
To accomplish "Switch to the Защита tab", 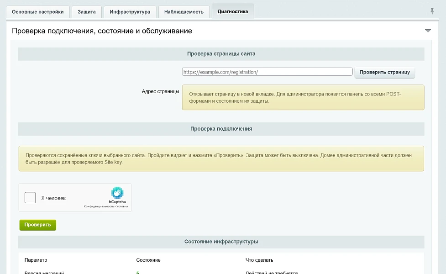I will coord(87,12).
